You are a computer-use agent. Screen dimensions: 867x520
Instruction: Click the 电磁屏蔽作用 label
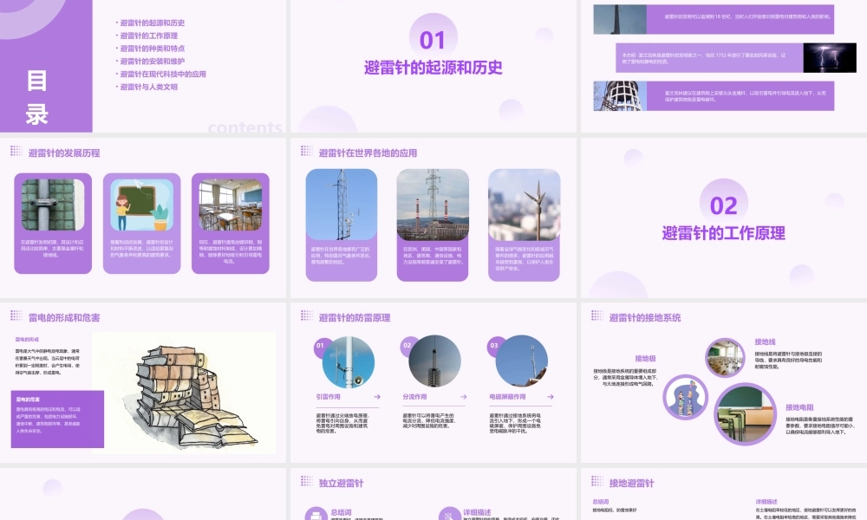point(507,397)
